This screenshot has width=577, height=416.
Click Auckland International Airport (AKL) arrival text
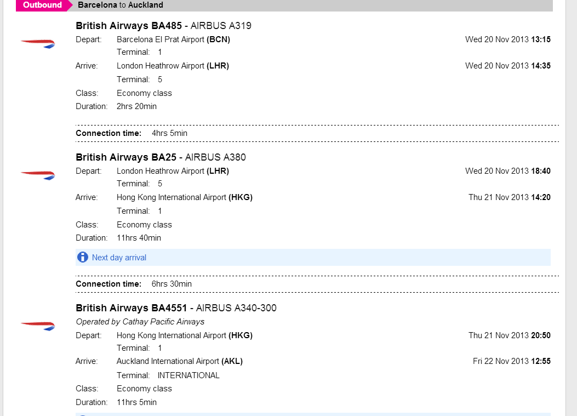179,361
